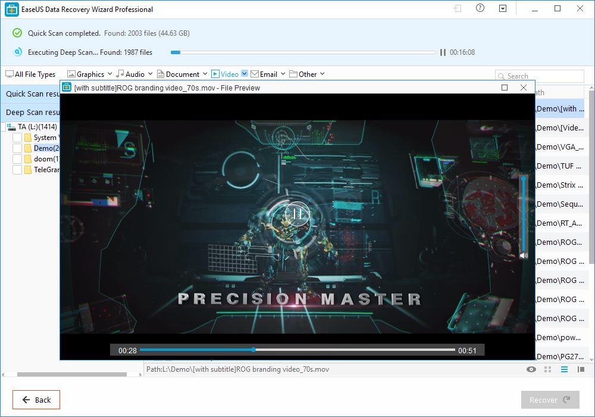595x417 pixels.
Task: Click the greyed import scan status icon
Action: (458, 8)
